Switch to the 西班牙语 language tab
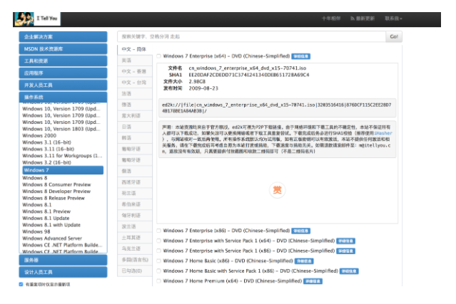The height and width of the screenshot is (304, 456). [135, 182]
